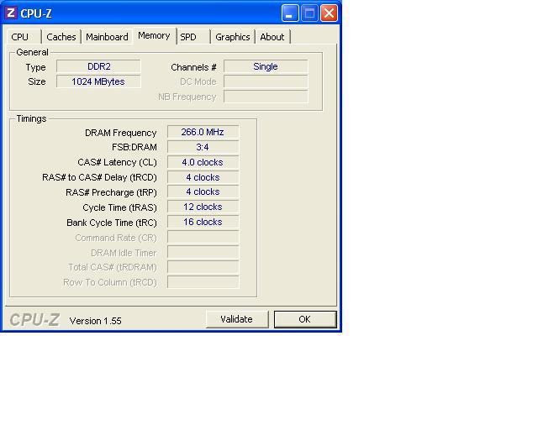Open the About tab
Screen dimensions: 538x430
[272, 37]
